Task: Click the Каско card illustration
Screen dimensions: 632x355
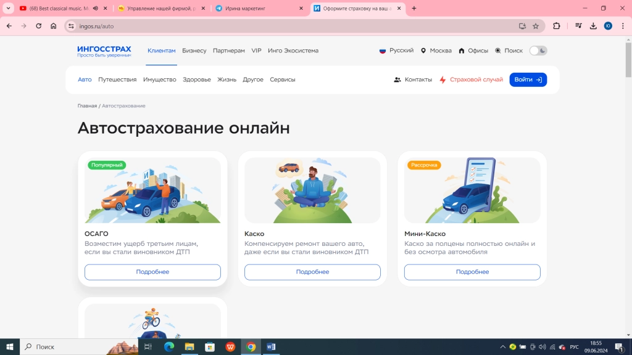Action: pyautogui.click(x=312, y=190)
